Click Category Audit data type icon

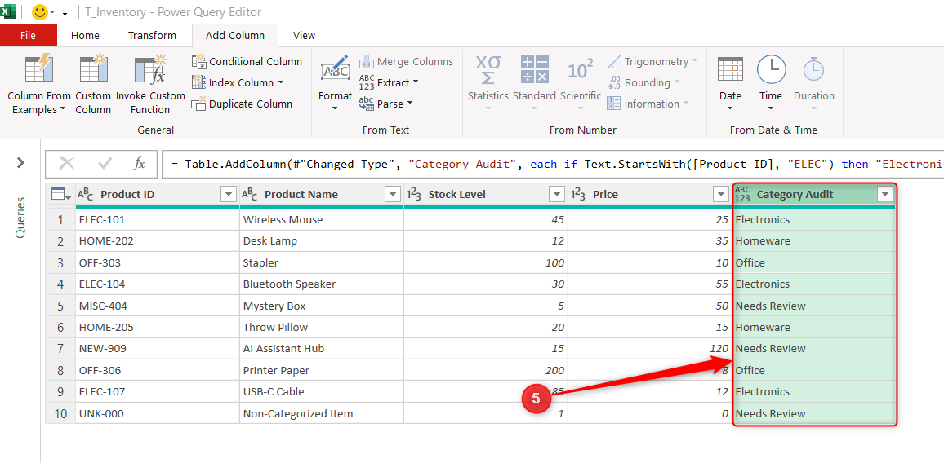click(743, 194)
